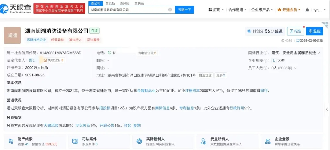Open the 开通会员 dropdown

point(289,10)
